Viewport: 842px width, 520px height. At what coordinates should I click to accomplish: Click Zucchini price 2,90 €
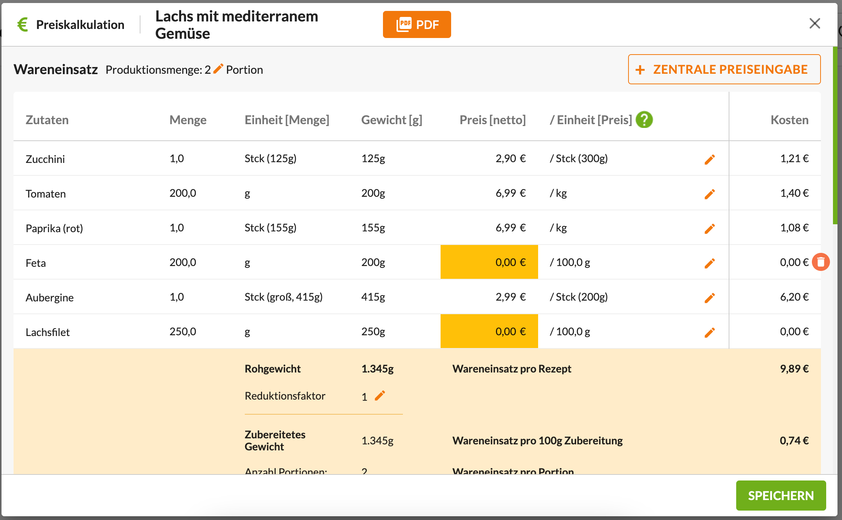tap(511, 158)
